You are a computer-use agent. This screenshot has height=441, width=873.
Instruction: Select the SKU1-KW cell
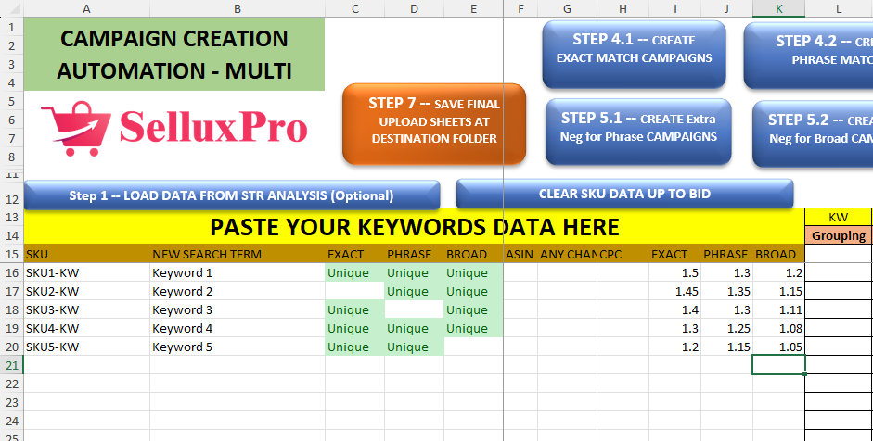click(86, 272)
